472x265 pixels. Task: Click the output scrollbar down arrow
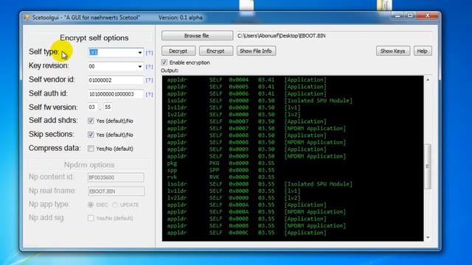[428, 237]
